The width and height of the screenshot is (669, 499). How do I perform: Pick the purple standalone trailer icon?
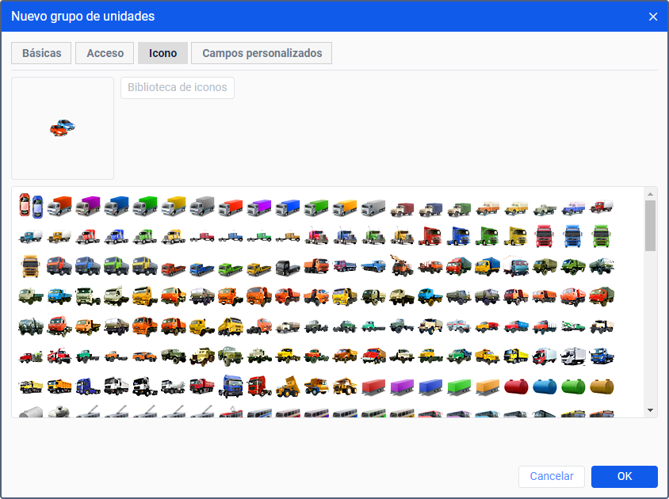pos(402,387)
